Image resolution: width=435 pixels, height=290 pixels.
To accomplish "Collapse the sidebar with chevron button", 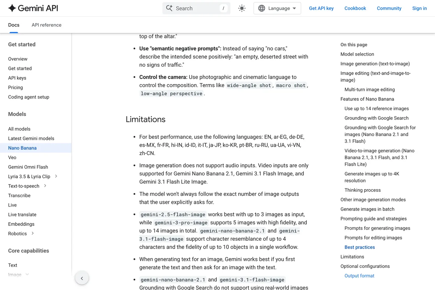I will point(82,278).
